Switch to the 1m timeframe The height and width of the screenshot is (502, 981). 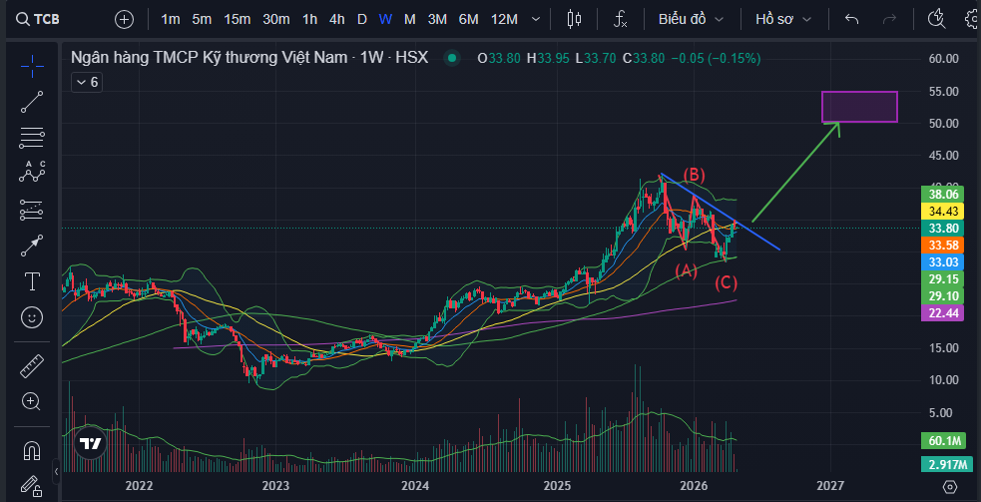171,19
